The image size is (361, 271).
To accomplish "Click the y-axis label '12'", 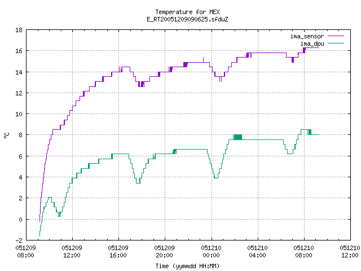I will [19, 93].
